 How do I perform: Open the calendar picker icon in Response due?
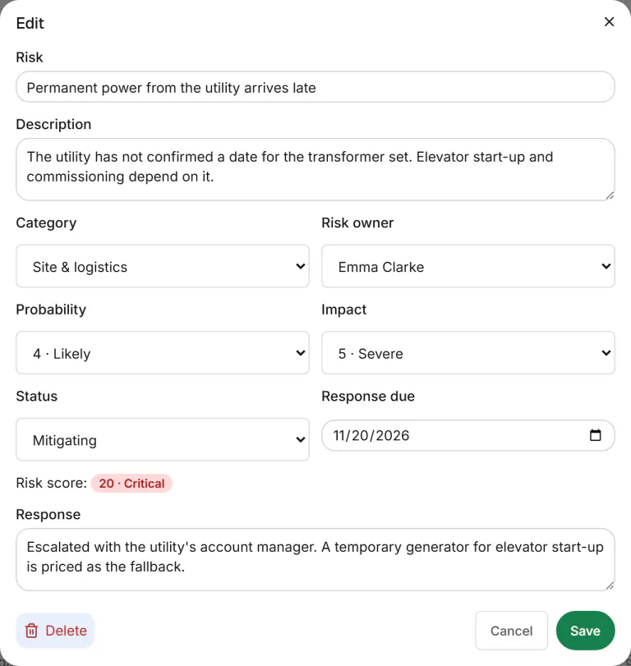[x=596, y=435]
